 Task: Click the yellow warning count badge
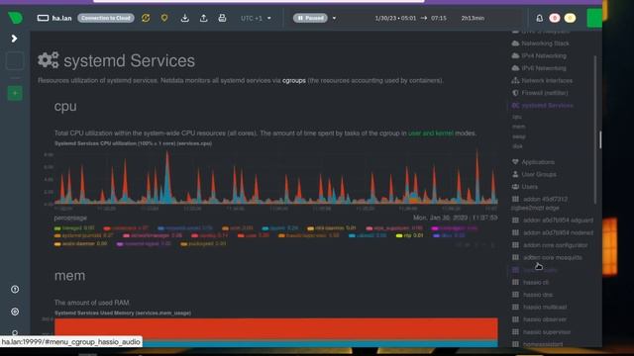(570, 18)
